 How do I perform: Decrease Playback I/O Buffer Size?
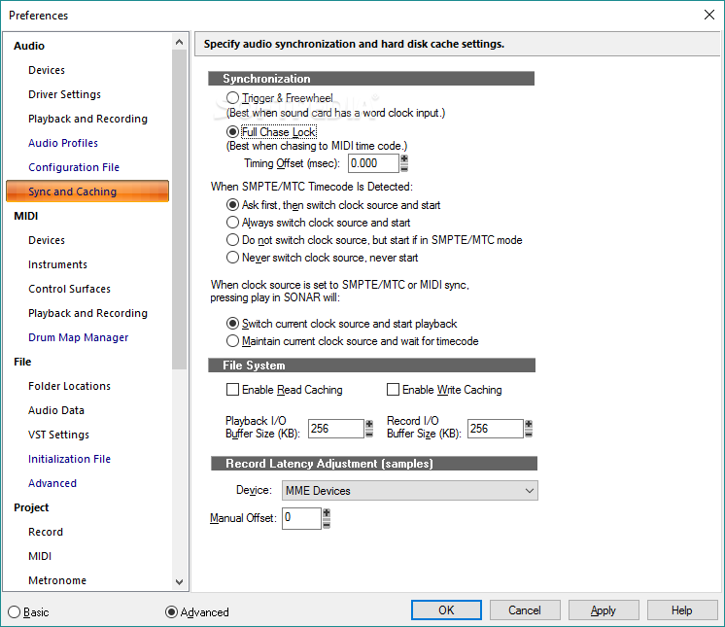pyautogui.click(x=369, y=434)
